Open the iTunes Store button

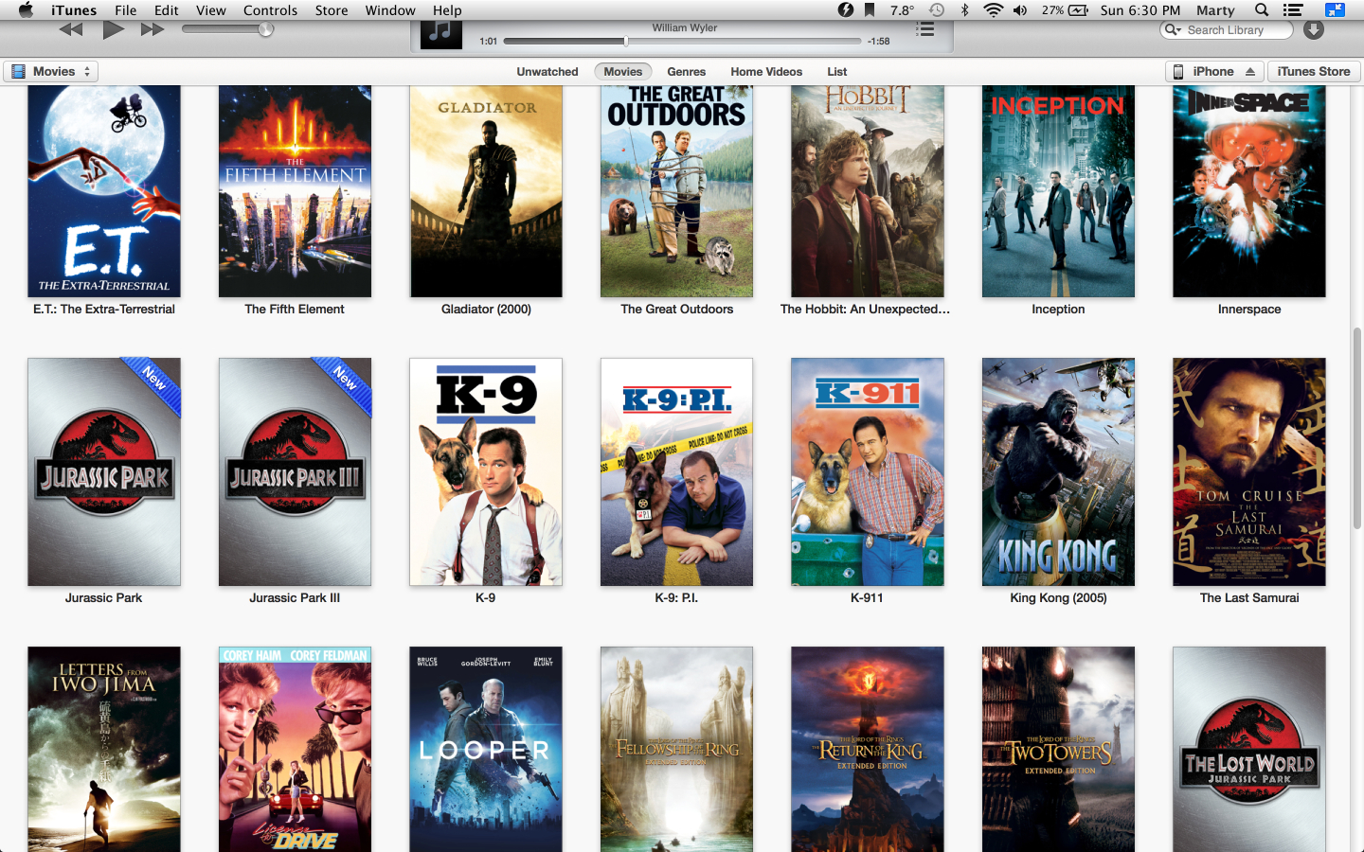click(1314, 71)
